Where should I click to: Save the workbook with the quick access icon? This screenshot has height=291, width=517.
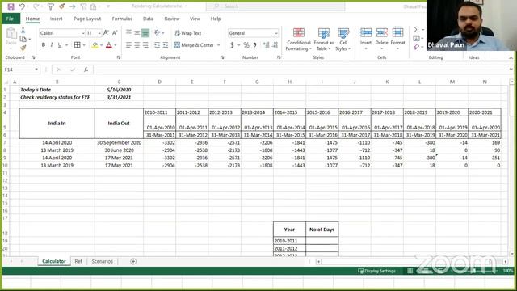11,6
